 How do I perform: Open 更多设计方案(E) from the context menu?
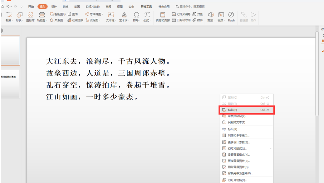(x=247, y=142)
